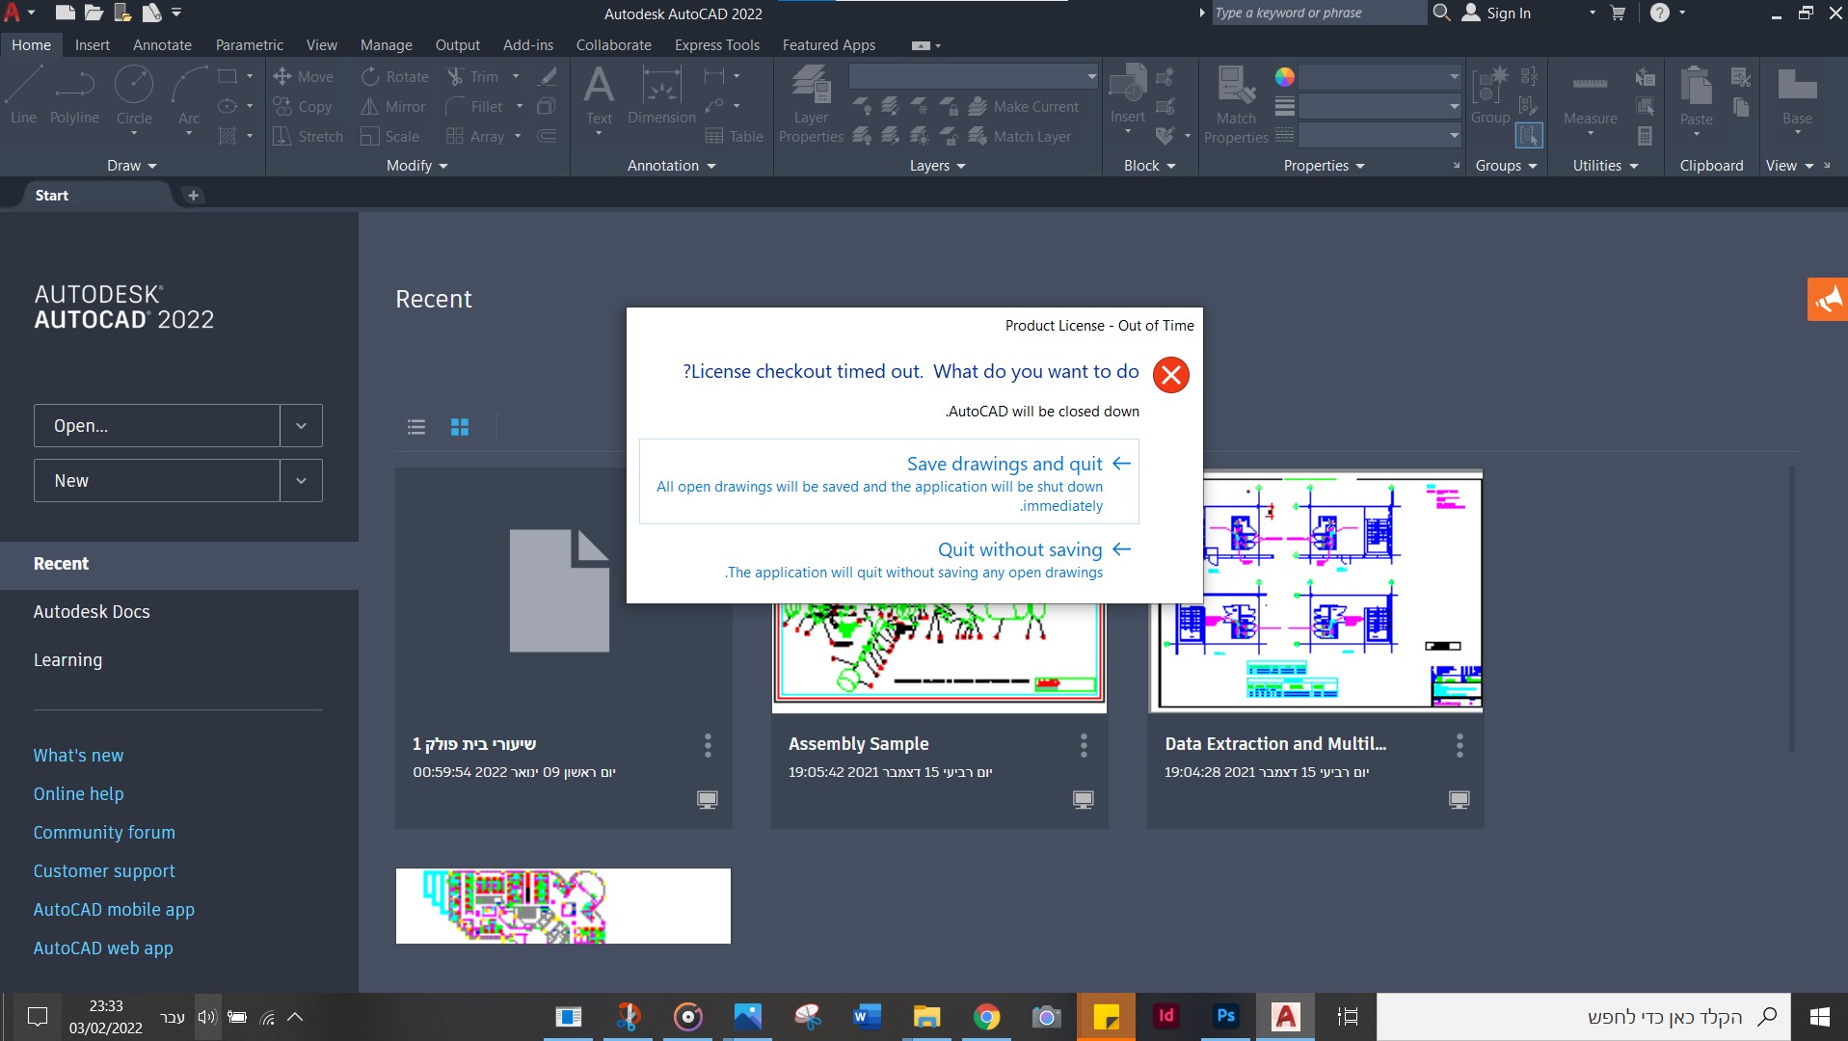The image size is (1848, 1041).
Task: Open the object color wheel picker
Action: (x=1284, y=76)
